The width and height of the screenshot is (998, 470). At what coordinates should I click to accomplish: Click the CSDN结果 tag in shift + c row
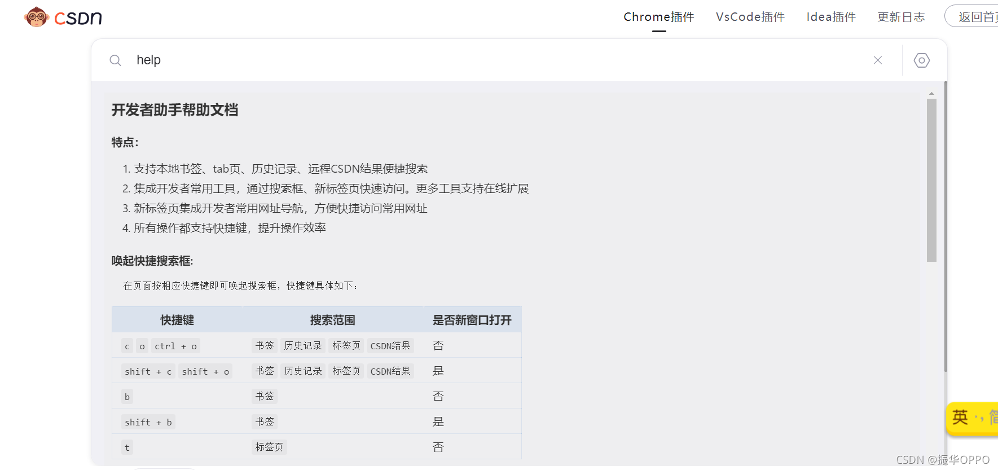(390, 371)
